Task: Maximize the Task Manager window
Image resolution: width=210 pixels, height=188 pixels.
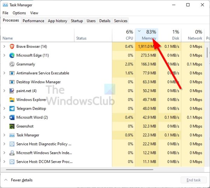Action: pos(188,5)
